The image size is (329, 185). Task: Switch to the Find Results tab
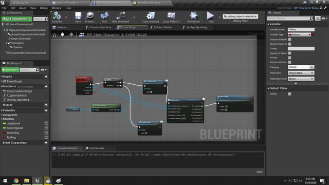[x=97, y=149]
